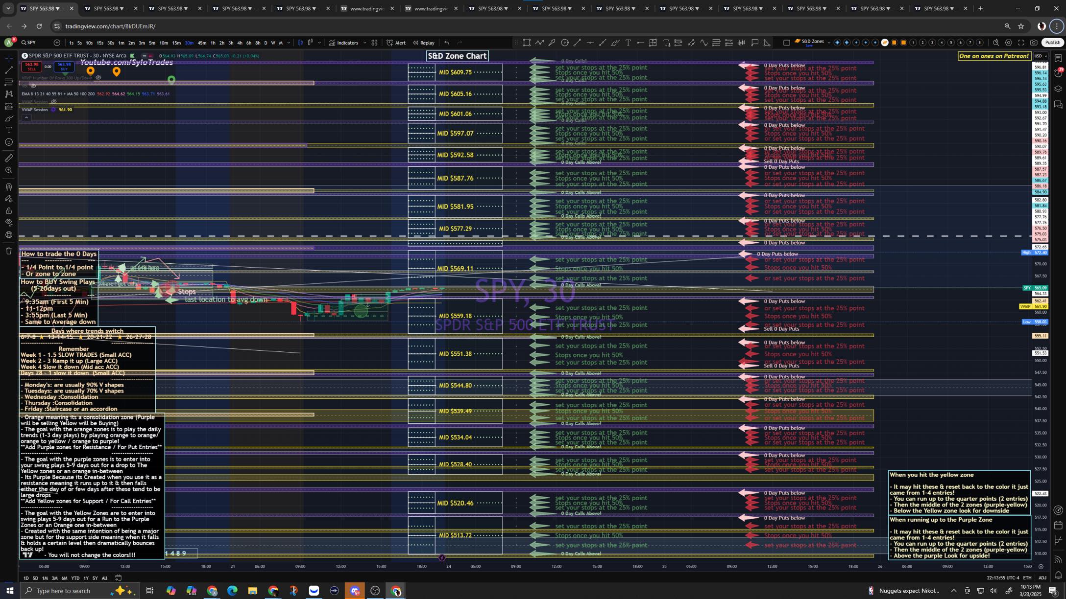Toggle visibility of hidden VWAP Session indicator
Image resolution: width=1066 pixels, height=599 pixels.
(x=54, y=102)
